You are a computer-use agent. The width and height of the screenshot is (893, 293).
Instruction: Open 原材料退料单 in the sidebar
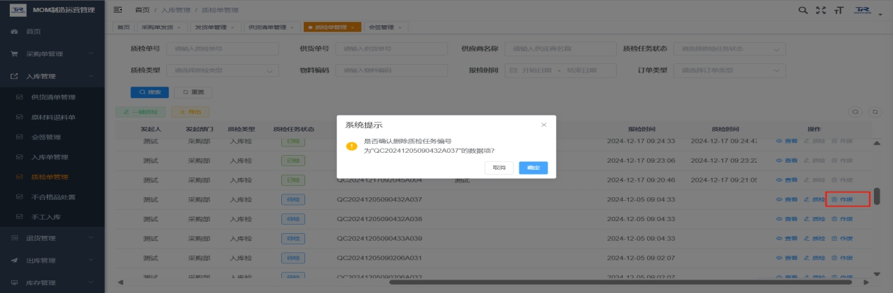tap(52, 117)
